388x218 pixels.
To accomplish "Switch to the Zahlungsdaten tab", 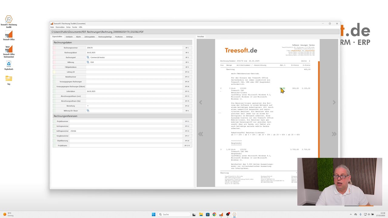I will tap(90, 37).
